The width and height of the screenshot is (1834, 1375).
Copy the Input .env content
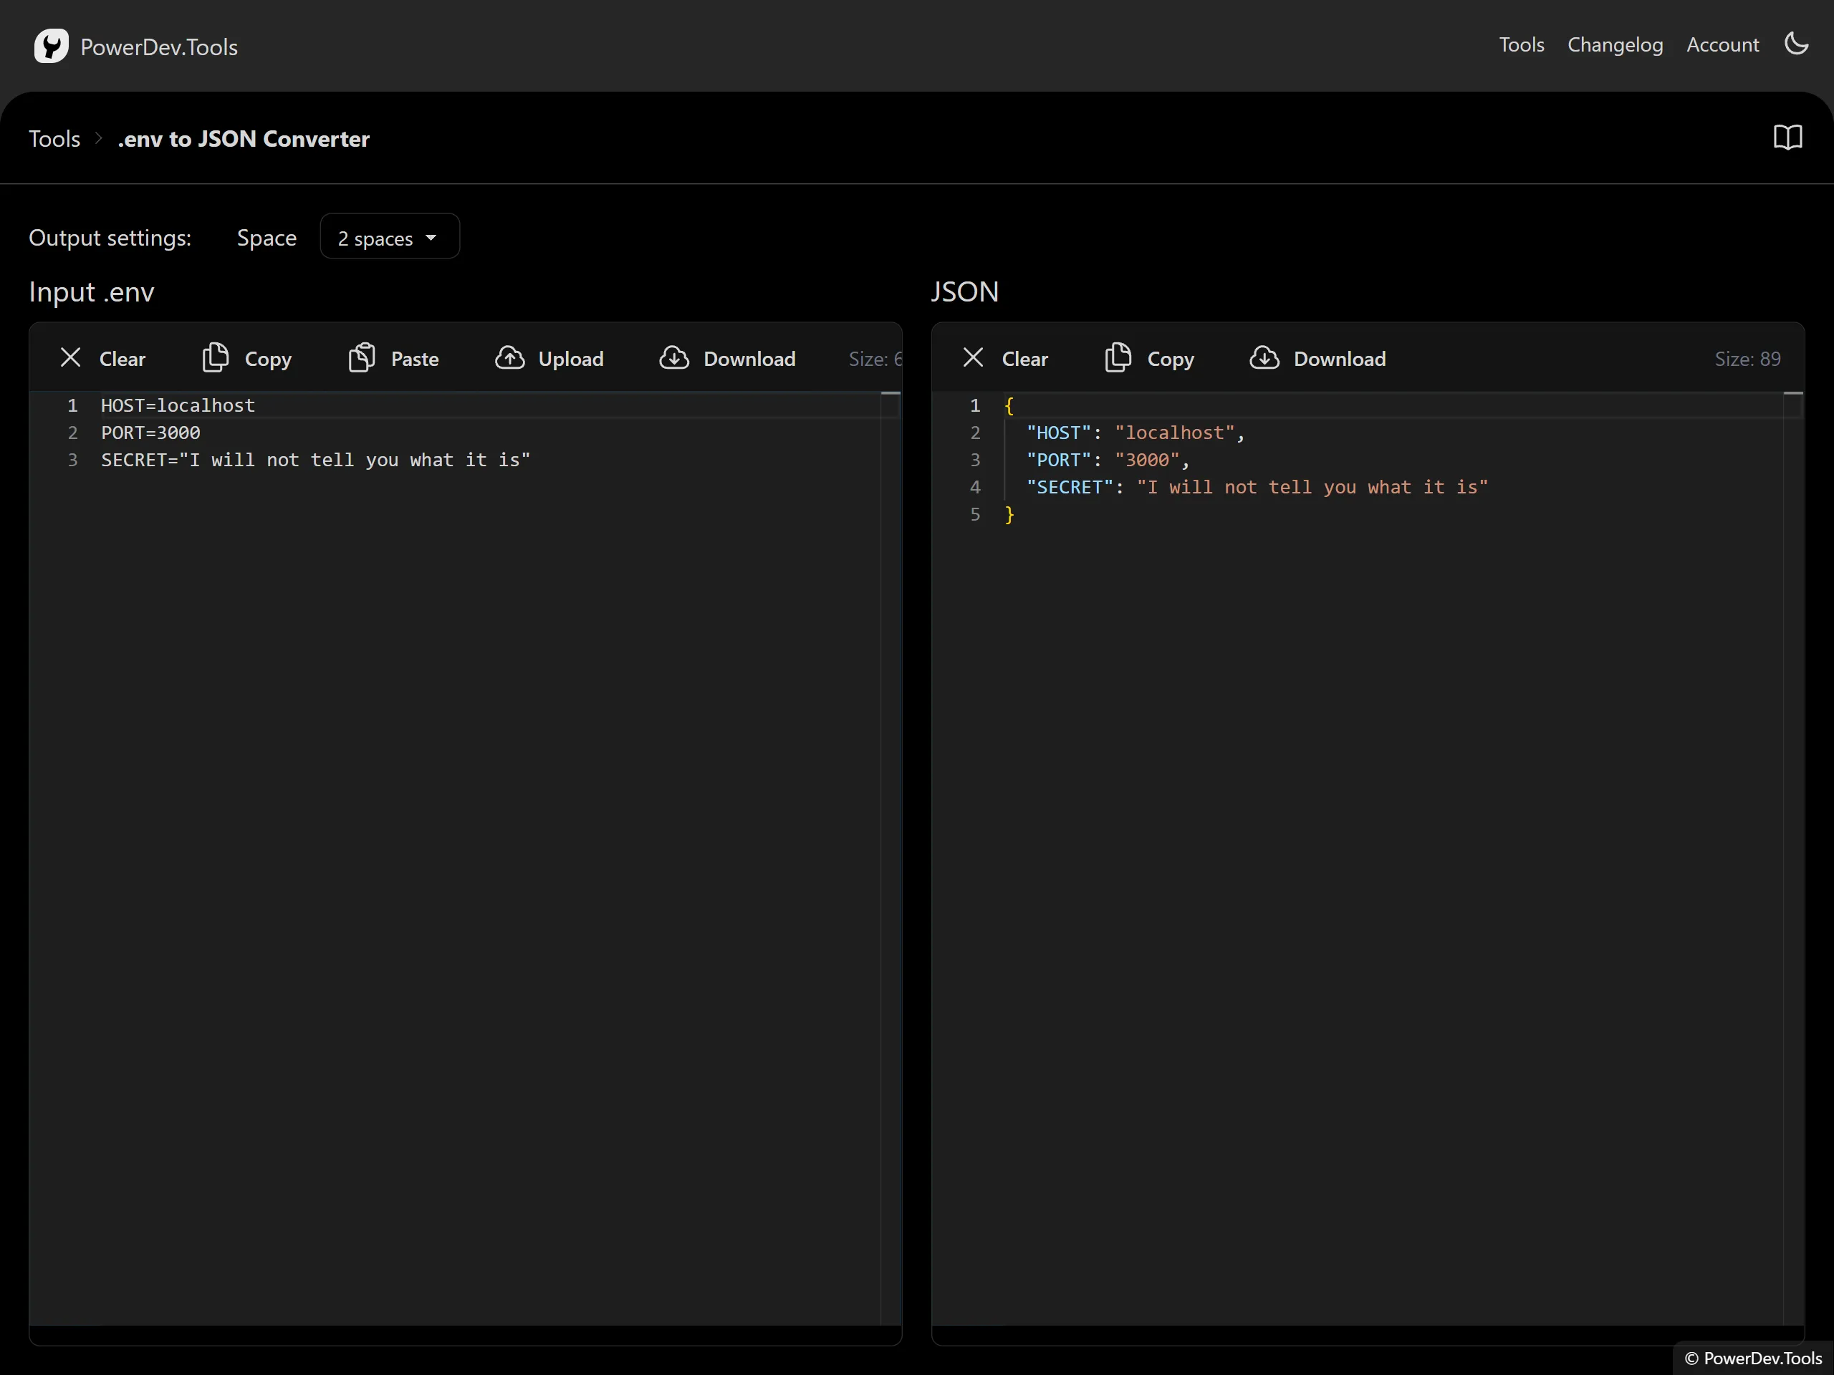point(247,358)
